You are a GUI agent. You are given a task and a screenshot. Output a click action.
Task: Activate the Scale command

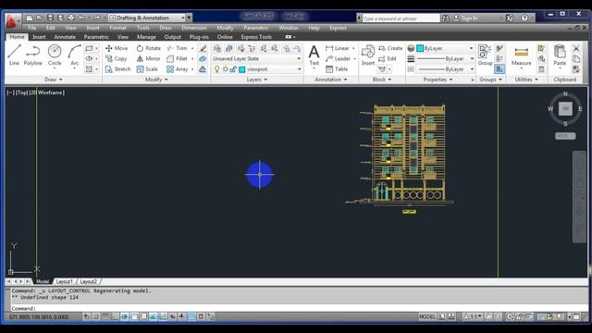[x=147, y=69]
